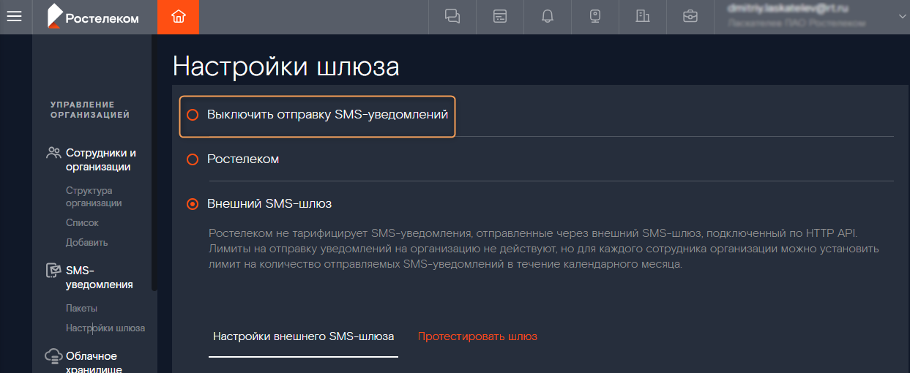Click the SMS notifications icon
Viewport: 910px width, 373px height.
tap(53, 271)
